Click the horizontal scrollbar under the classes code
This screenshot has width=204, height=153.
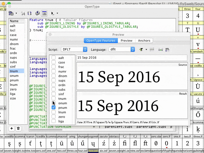point(46,130)
